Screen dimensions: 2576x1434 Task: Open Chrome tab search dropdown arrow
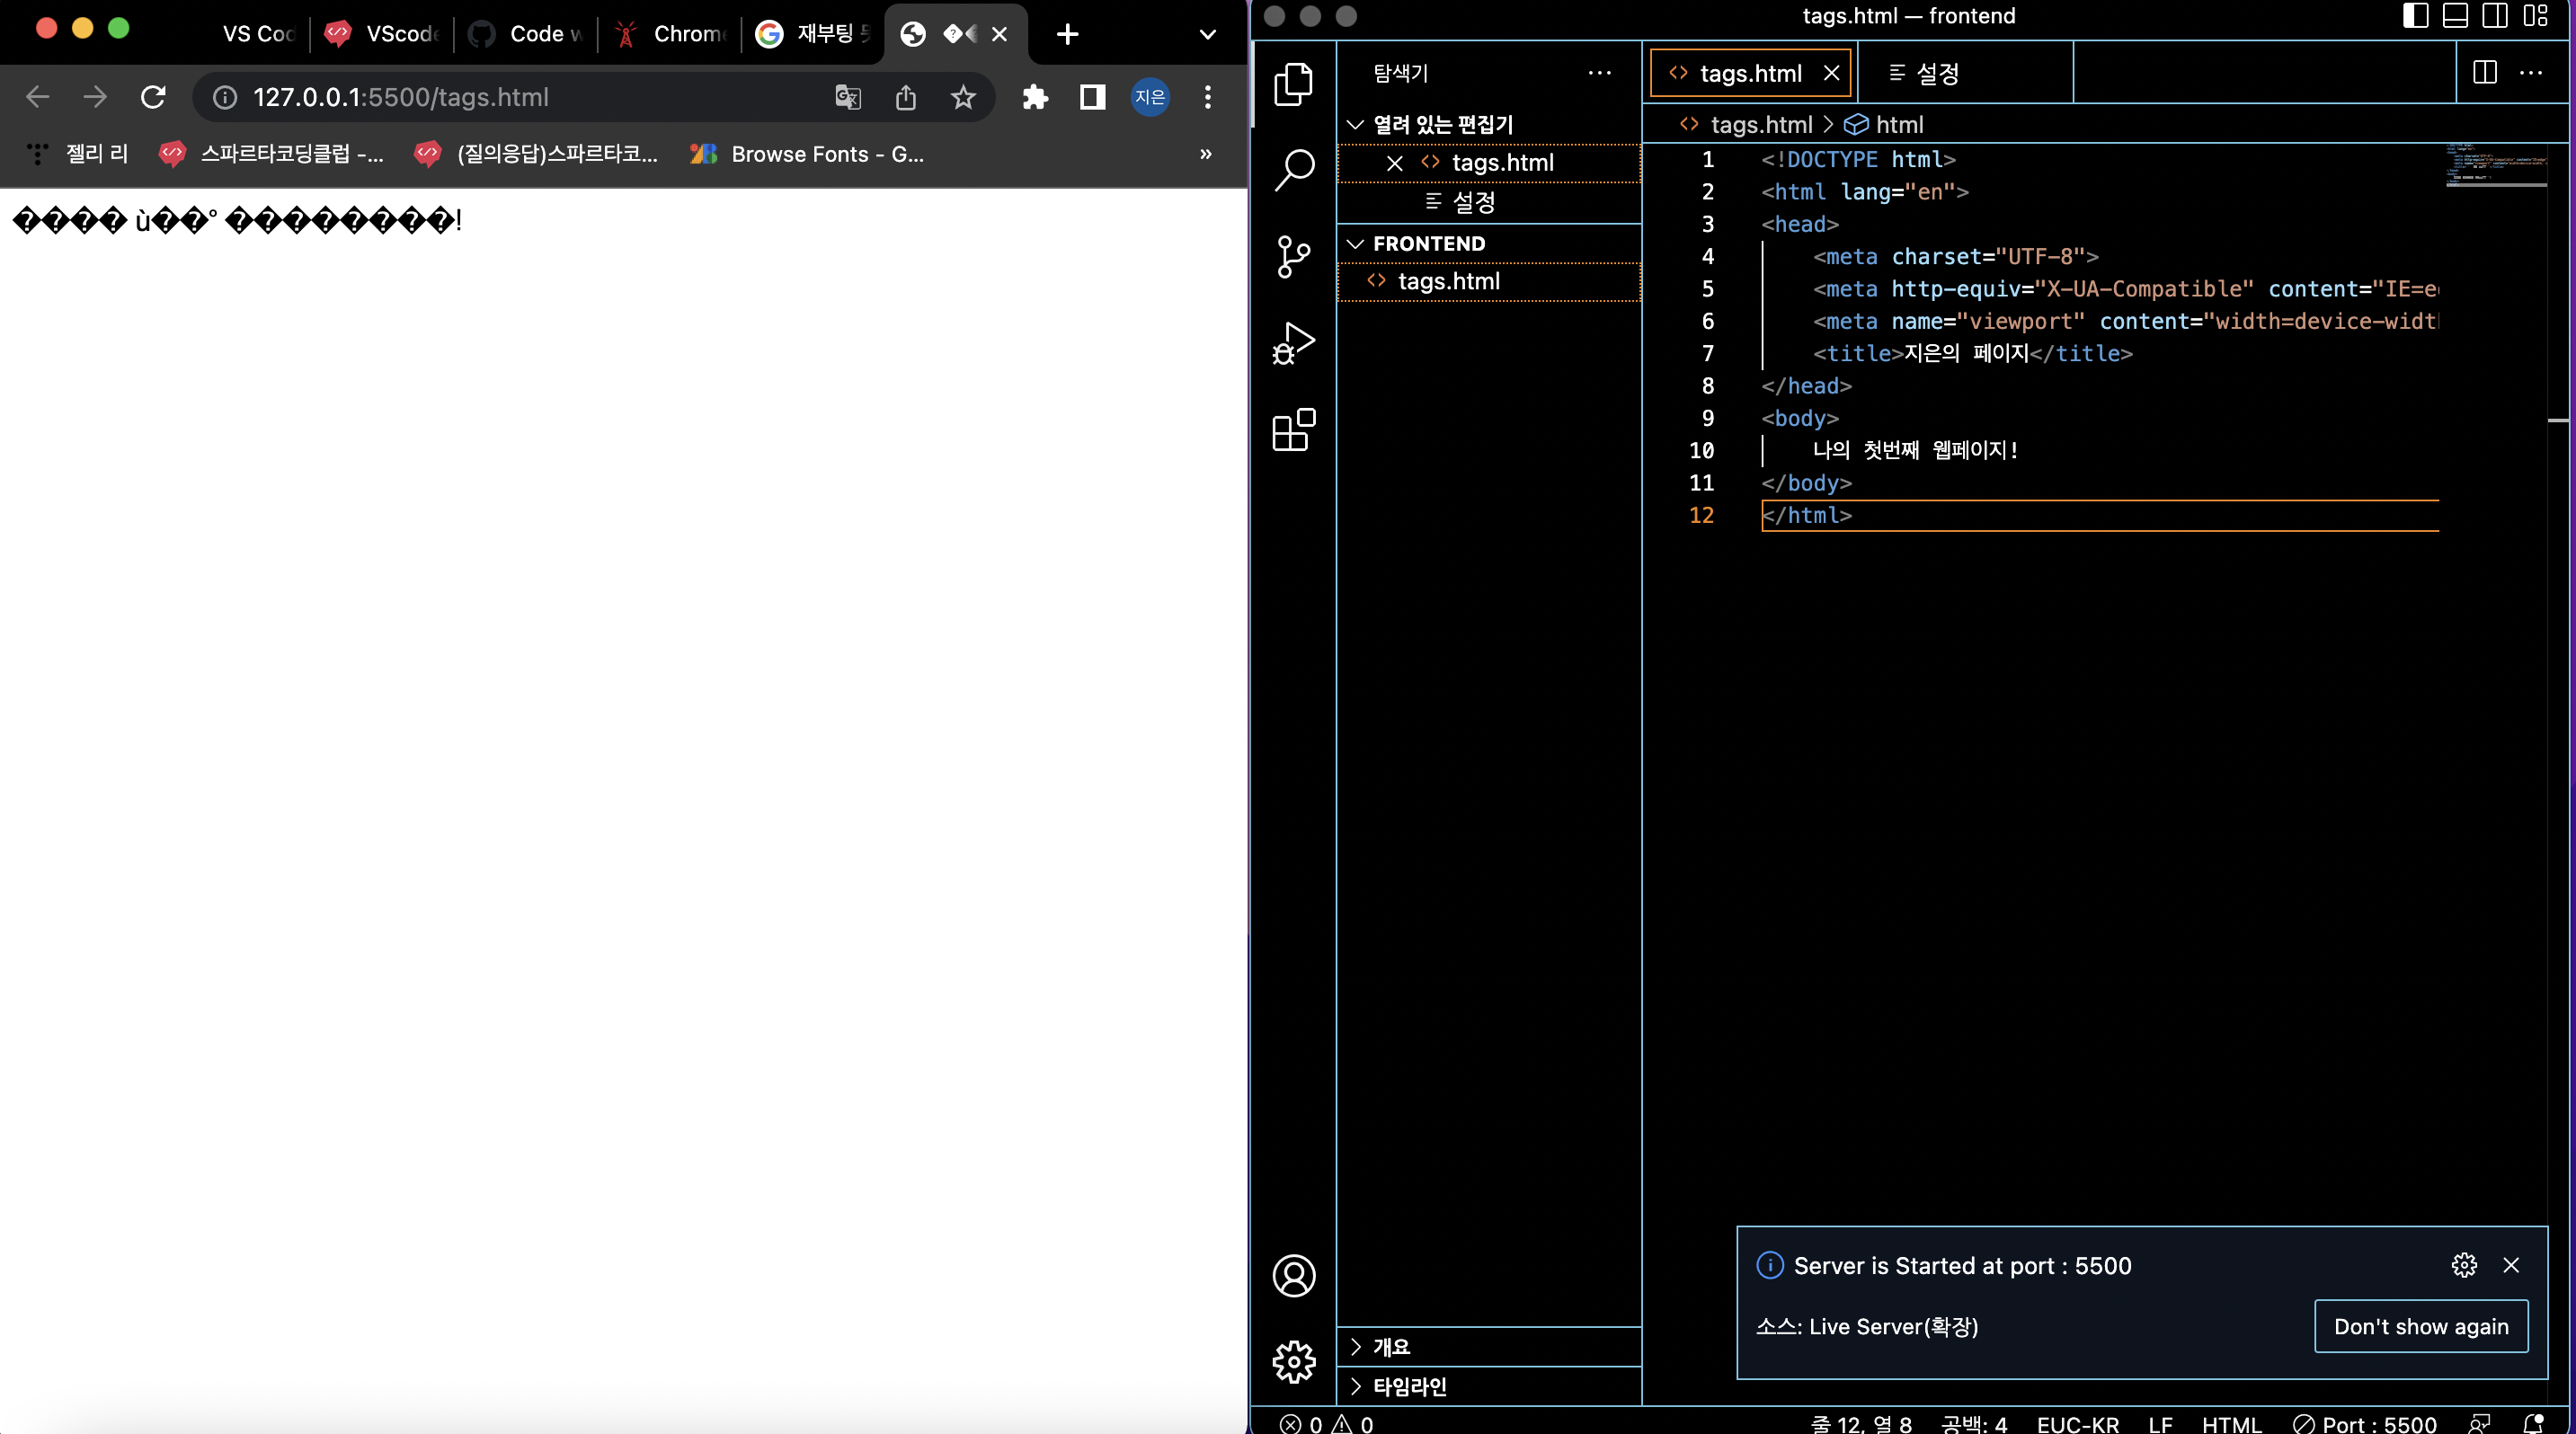pyautogui.click(x=1207, y=34)
